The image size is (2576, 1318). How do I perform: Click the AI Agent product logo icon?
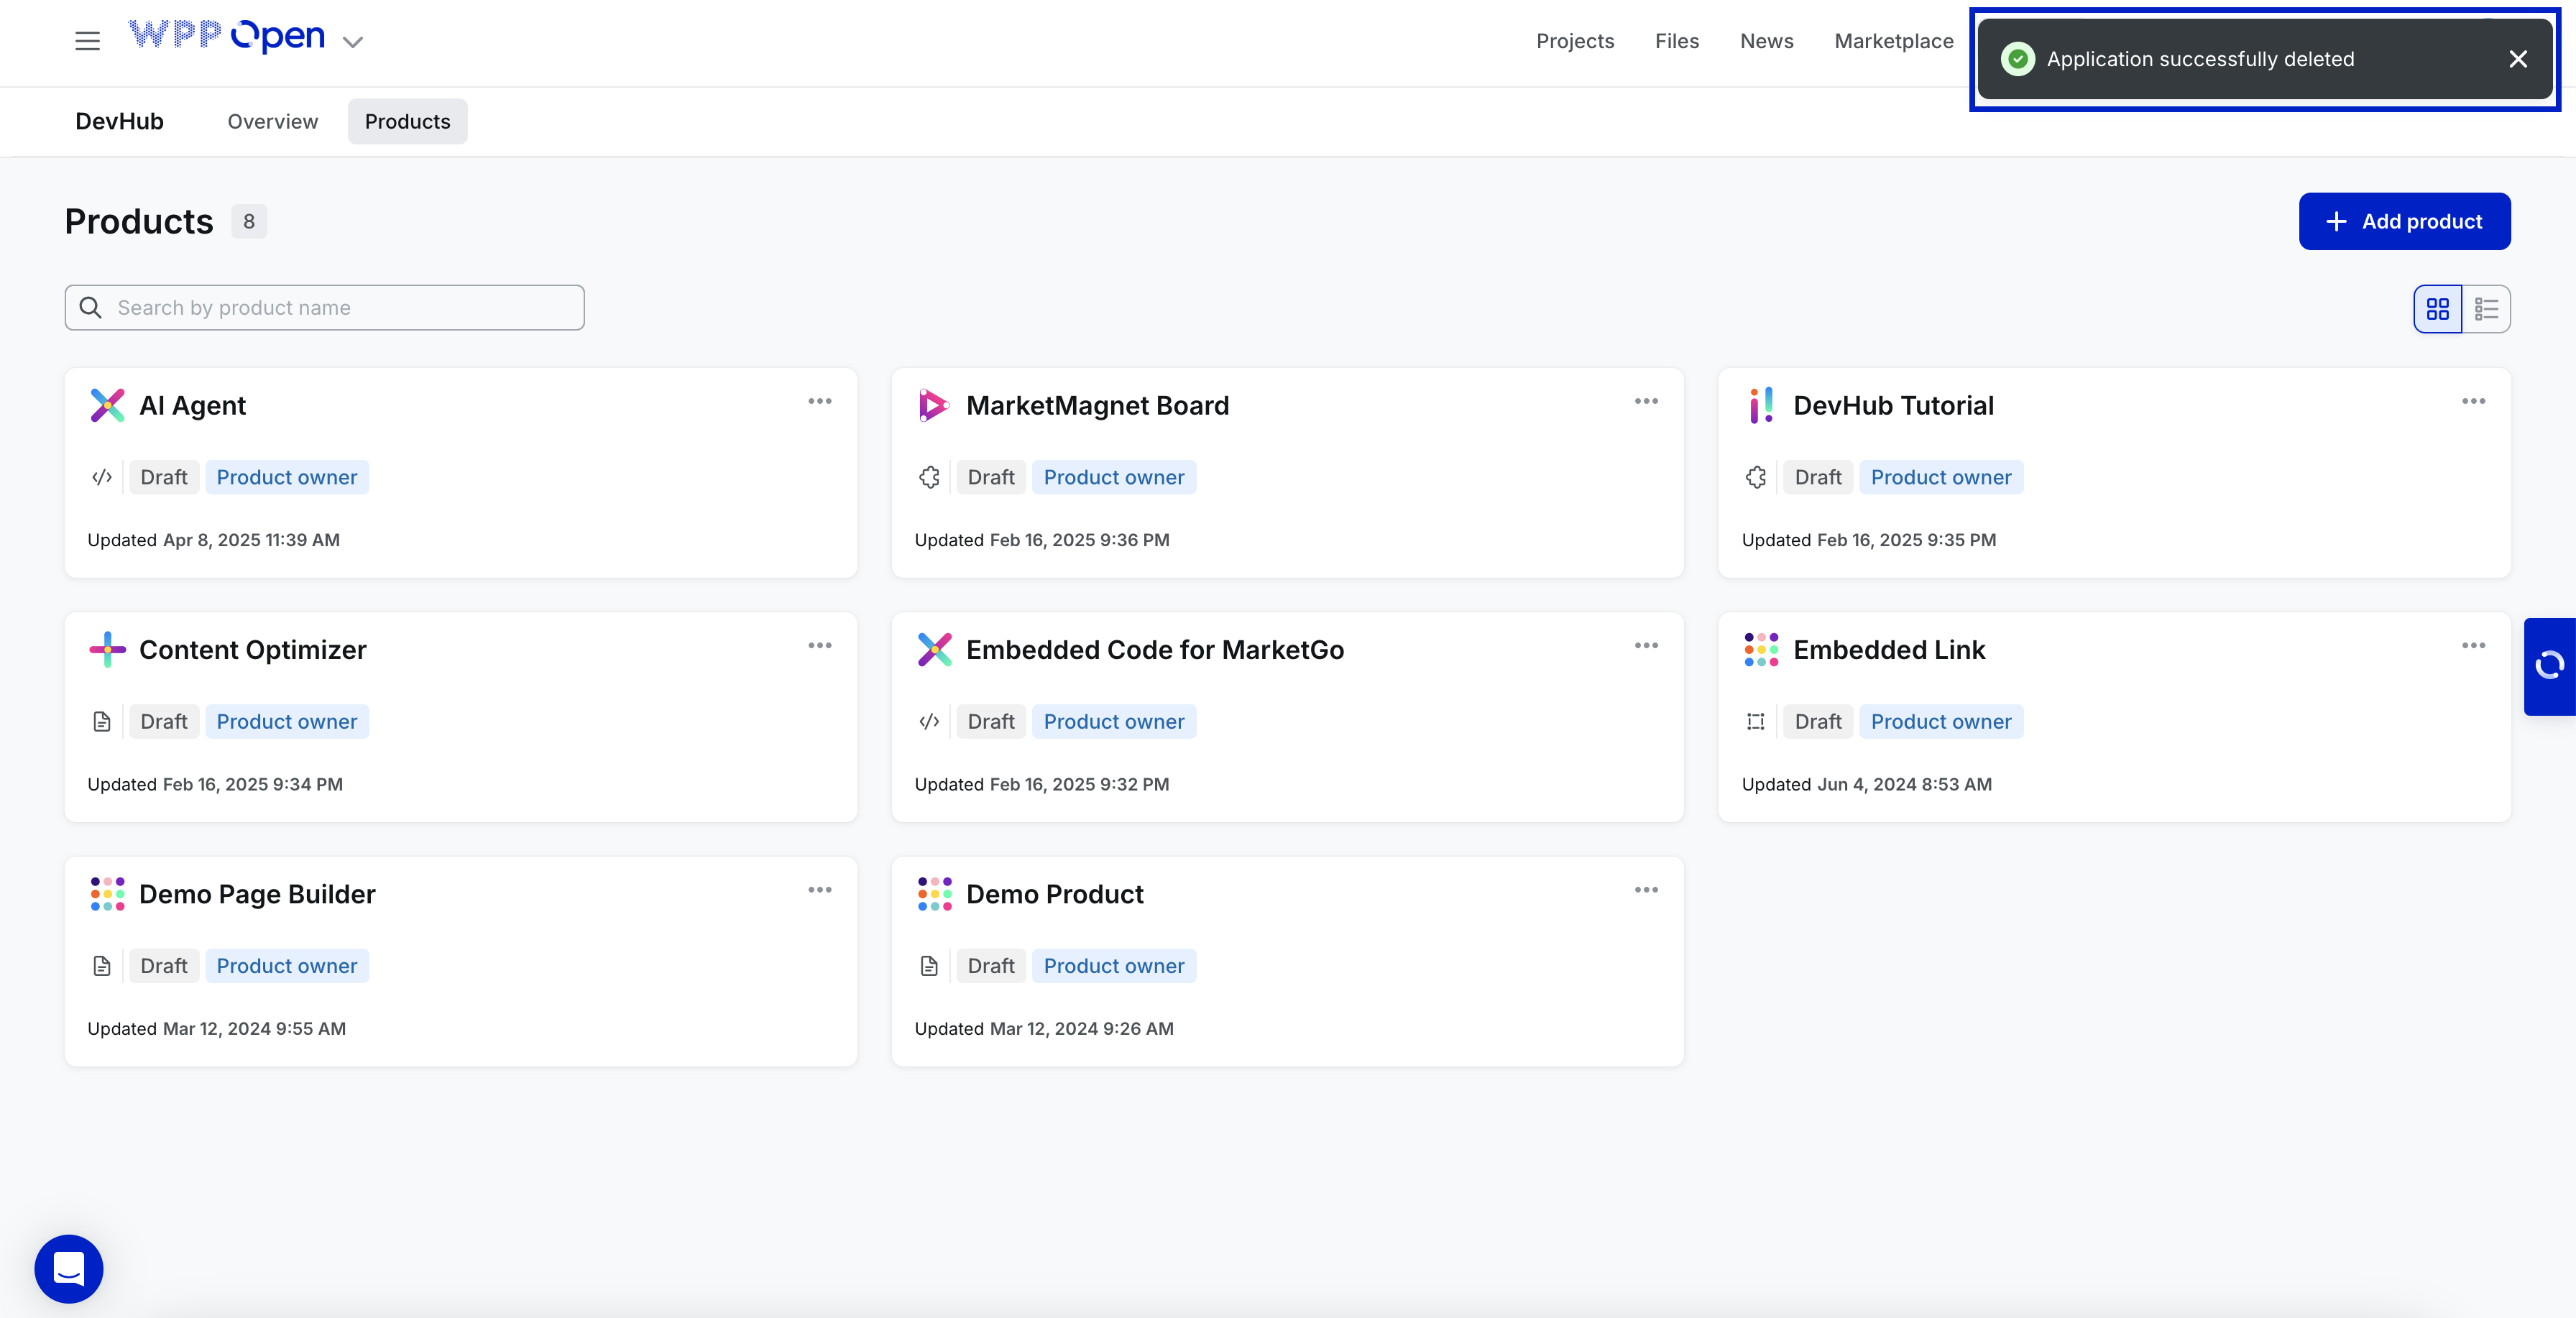tap(107, 405)
